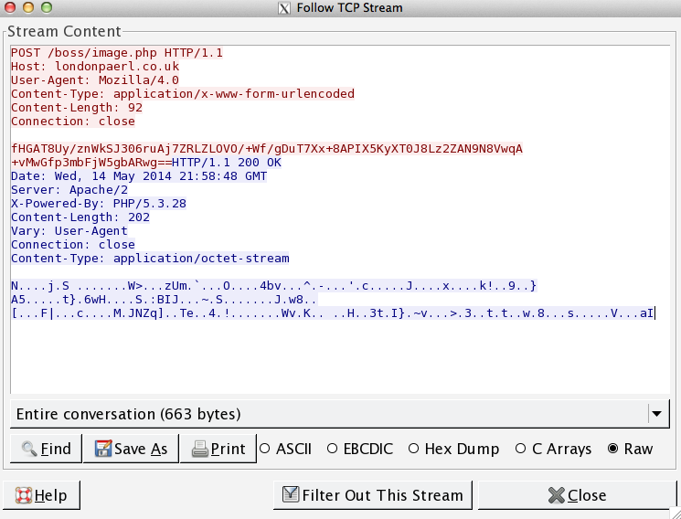
Task: Click the Find magnifier button
Action: (45, 449)
